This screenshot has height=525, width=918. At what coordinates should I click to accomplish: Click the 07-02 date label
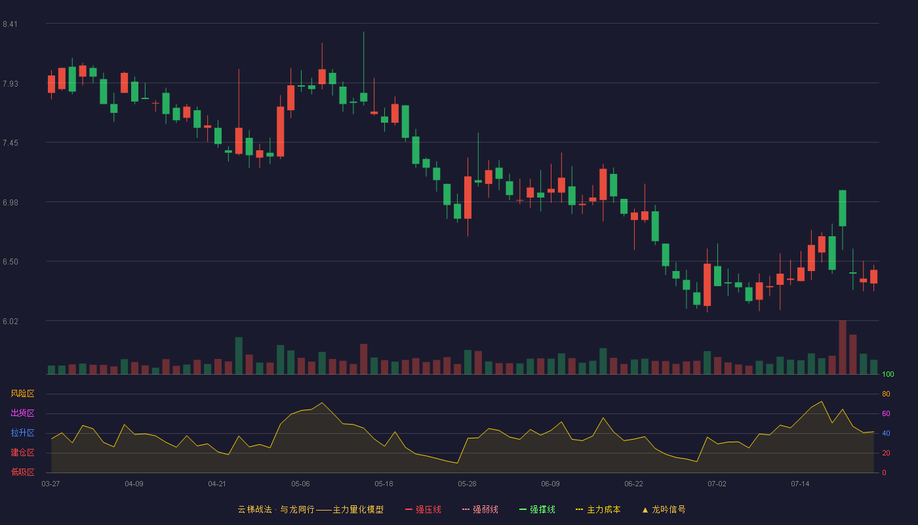(x=717, y=484)
